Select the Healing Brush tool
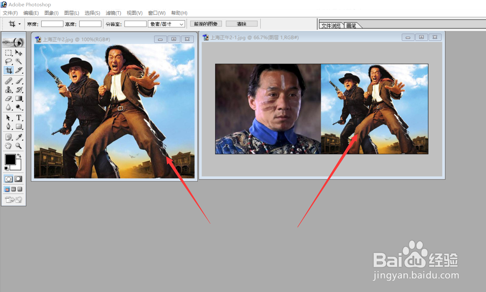Viewport: 486px width, 292px height. 9,81
